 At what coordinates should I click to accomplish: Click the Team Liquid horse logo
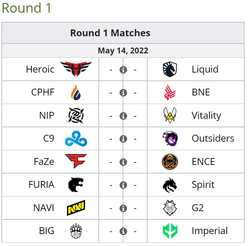(170, 69)
